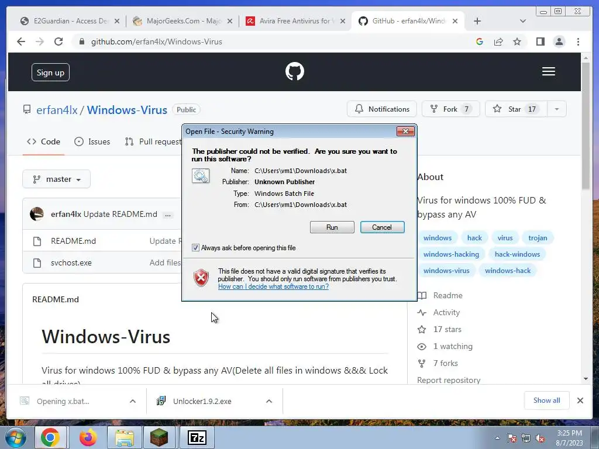Click the windows-hacking topic tag
599x449 pixels.
pos(451,254)
